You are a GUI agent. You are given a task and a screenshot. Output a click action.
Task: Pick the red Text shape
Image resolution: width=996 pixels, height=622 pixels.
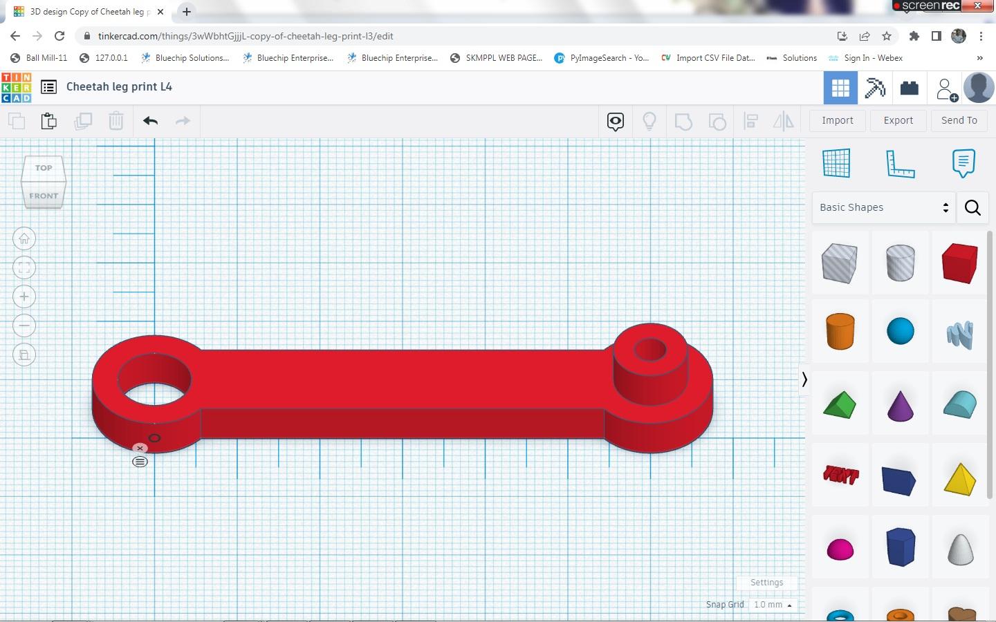click(840, 475)
